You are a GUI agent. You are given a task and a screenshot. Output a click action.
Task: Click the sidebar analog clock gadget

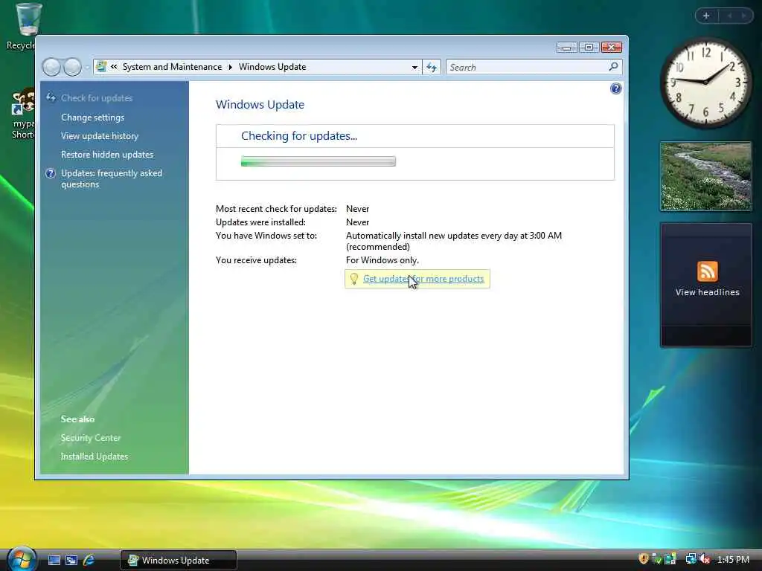[x=705, y=83]
